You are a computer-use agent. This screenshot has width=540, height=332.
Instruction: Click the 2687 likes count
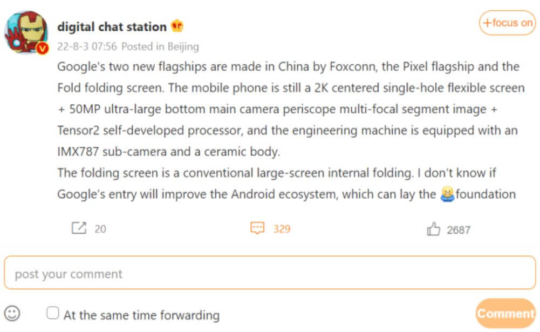click(459, 230)
